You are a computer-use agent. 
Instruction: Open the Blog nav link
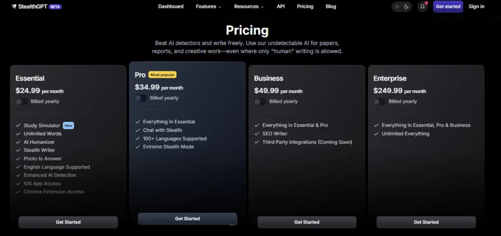(331, 7)
